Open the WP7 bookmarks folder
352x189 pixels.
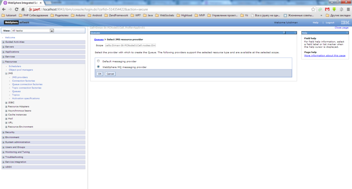[x=136, y=15]
